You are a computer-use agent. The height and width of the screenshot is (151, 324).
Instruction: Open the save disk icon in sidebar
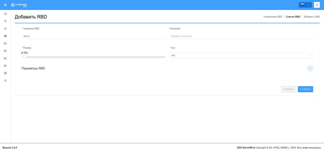point(5,73)
